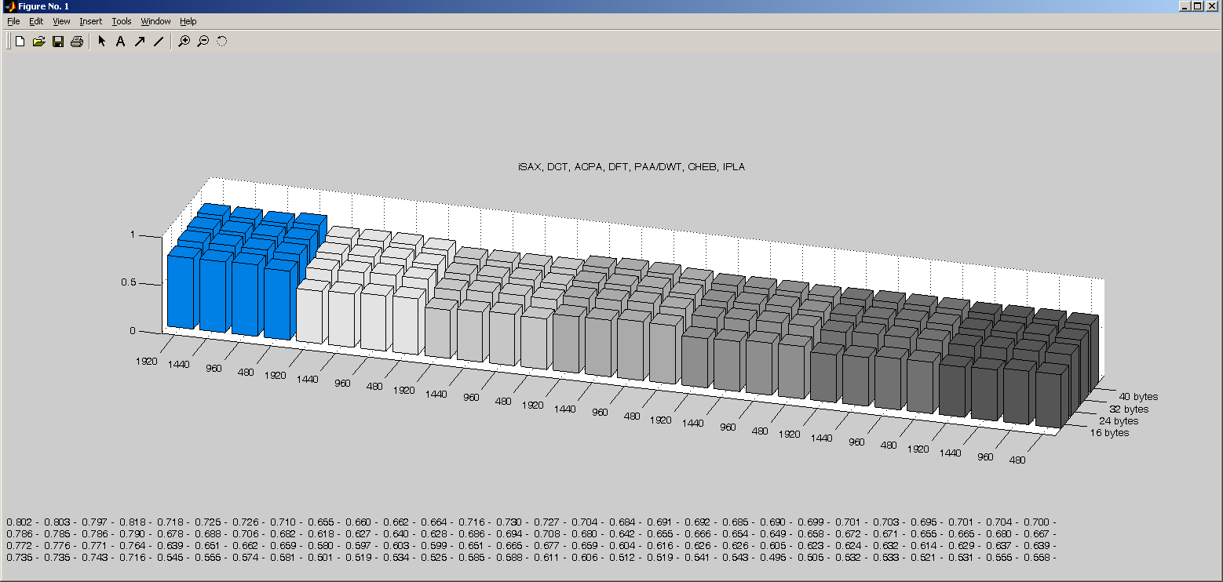Screen dimensions: 1223x582
Task: Activate the Rotate 3D tool
Action: (x=221, y=42)
